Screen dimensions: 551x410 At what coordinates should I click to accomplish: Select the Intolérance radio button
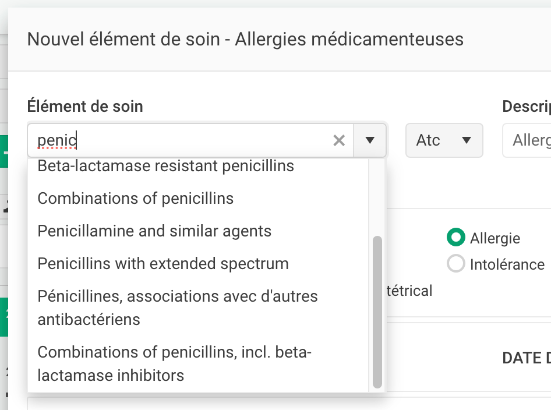pyautogui.click(x=455, y=264)
